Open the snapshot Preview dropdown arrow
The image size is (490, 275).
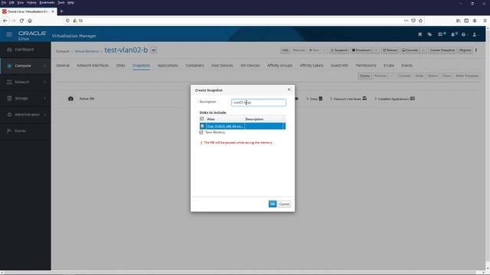[x=391, y=76]
